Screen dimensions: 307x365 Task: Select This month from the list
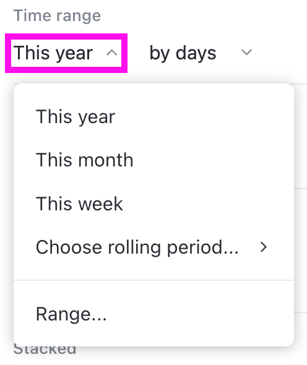click(153, 160)
